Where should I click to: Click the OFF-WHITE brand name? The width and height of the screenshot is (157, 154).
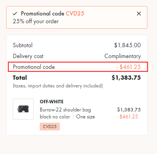pos(52,102)
